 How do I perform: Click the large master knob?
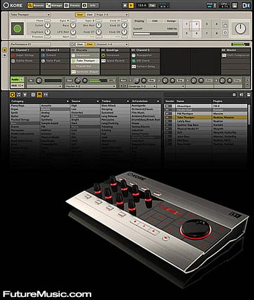pyautogui.click(x=240, y=28)
